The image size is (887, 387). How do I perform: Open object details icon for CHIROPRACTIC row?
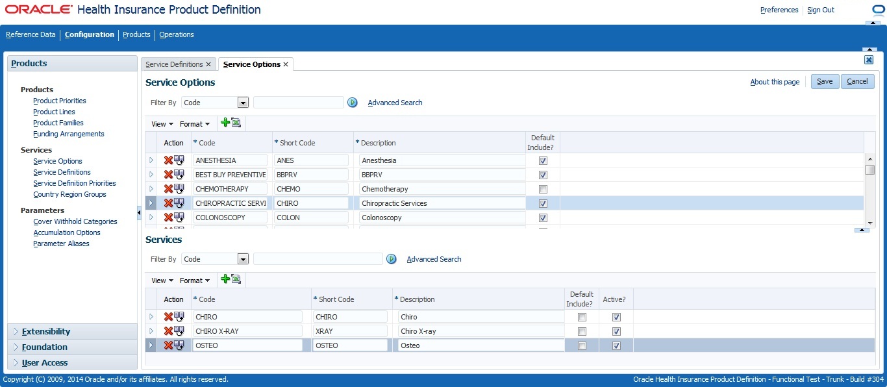[179, 203]
